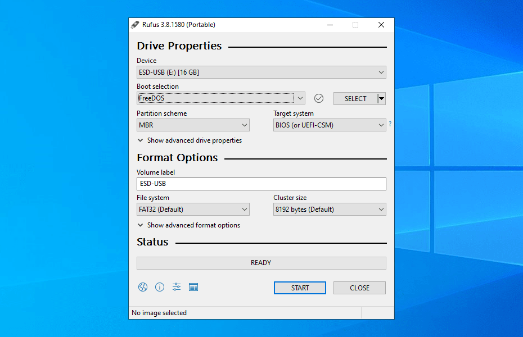Click the checkmark hash verification icon
Image resolution: width=523 pixels, height=337 pixels.
tap(319, 98)
